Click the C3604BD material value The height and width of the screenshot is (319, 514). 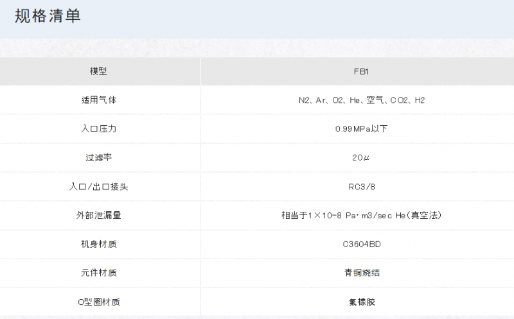point(362,245)
